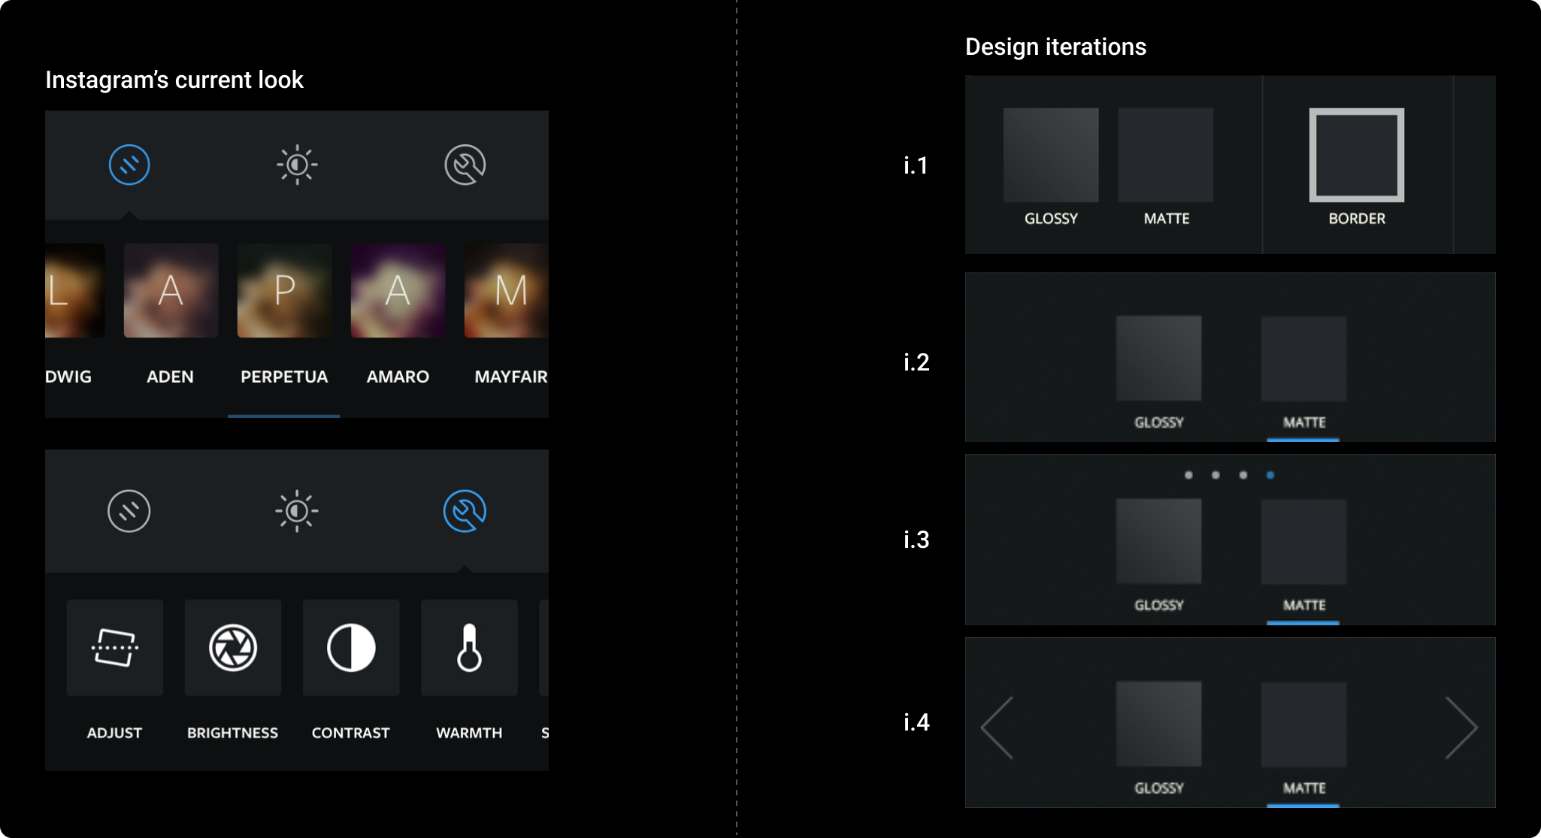Open the Adjust crop-rotate tool
1541x838 pixels.
point(115,647)
